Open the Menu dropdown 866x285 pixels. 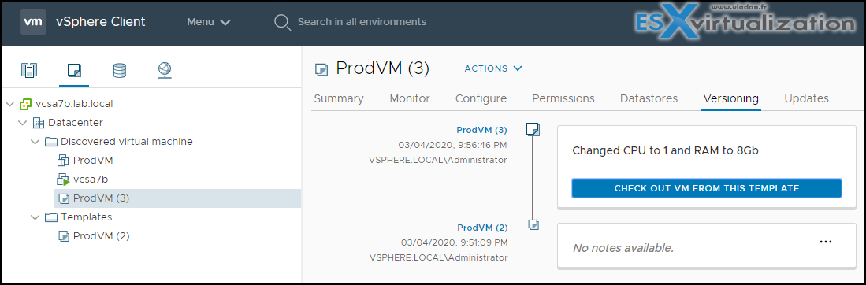tap(208, 22)
